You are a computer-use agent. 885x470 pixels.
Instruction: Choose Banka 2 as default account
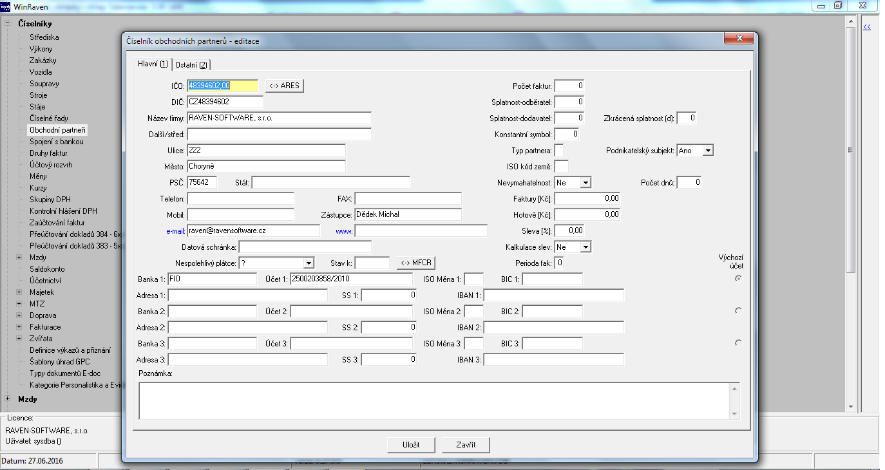[738, 311]
